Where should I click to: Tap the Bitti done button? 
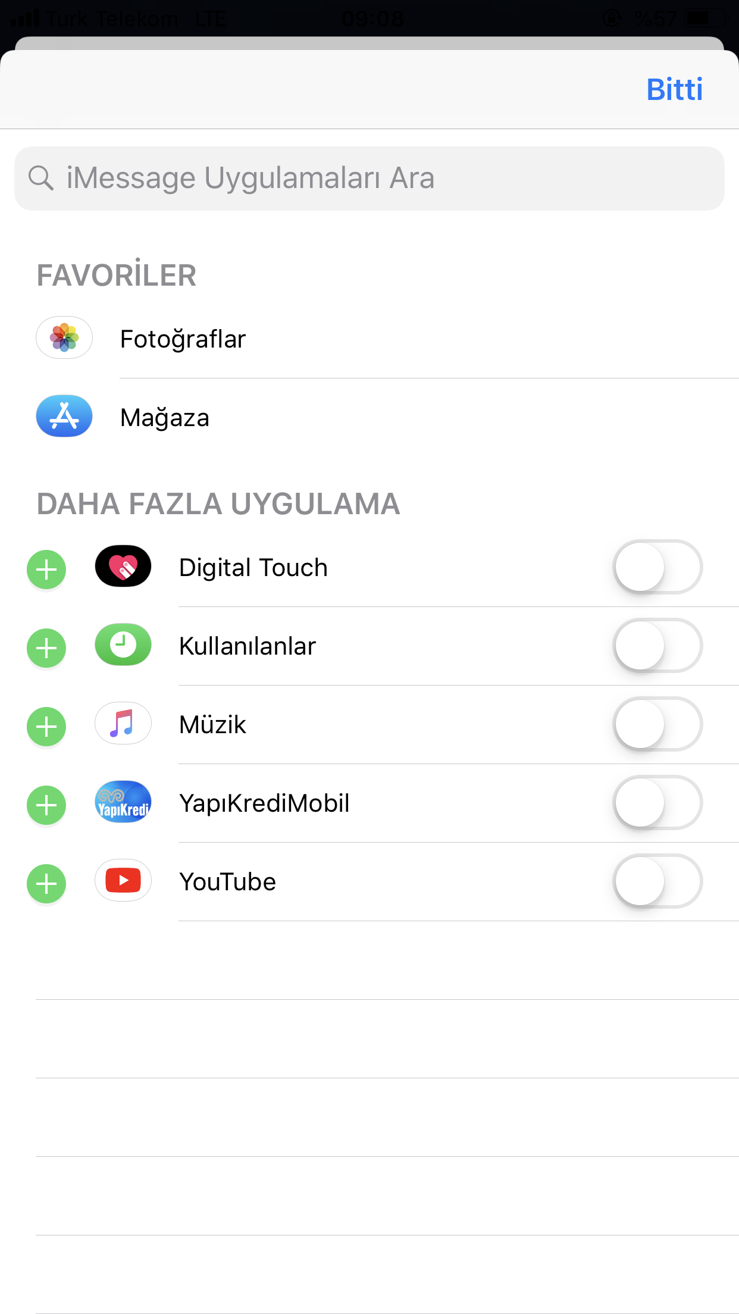[x=675, y=89]
